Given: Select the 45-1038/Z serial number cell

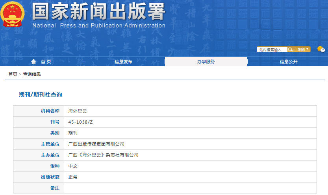Looking at the screenshot, I should (x=190, y=122).
